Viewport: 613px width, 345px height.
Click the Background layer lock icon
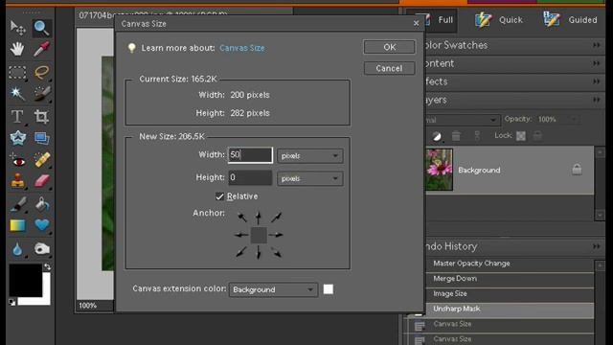tap(577, 170)
